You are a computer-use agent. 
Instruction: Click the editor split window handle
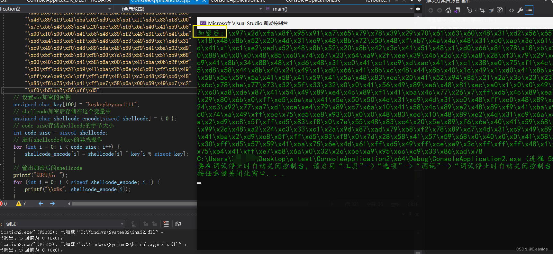(418, 9)
